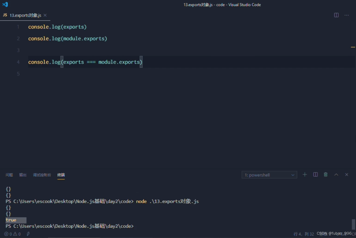Screen dimensions: 356x238
Task: Split the terminal pane
Action: (315, 174)
